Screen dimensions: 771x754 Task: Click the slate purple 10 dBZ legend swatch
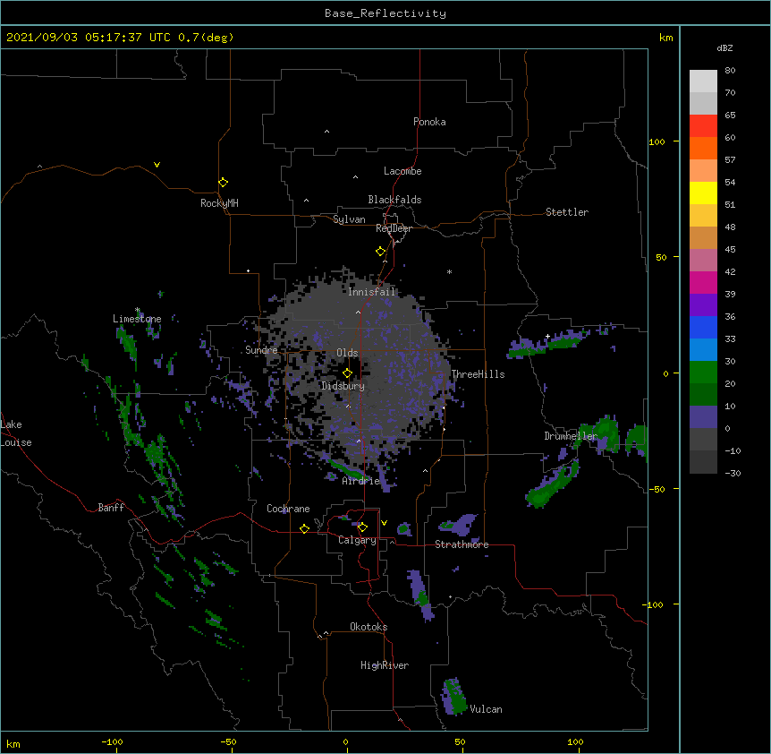click(703, 417)
